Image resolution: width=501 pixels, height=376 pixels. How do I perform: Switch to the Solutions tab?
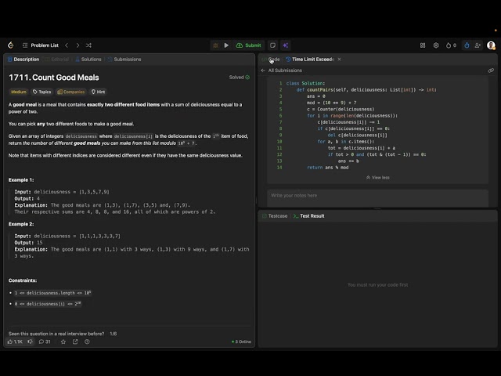[x=88, y=60]
